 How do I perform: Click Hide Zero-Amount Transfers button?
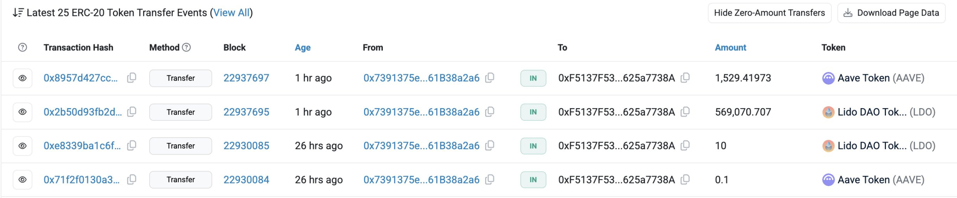[x=769, y=13]
